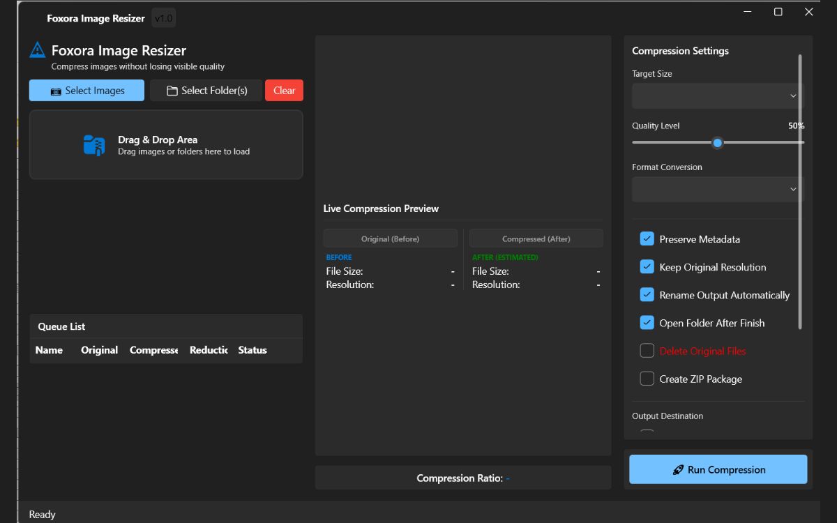Uncheck Preserve Metadata
The width and height of the screenshot is (837, 523).
pos(647,238)
